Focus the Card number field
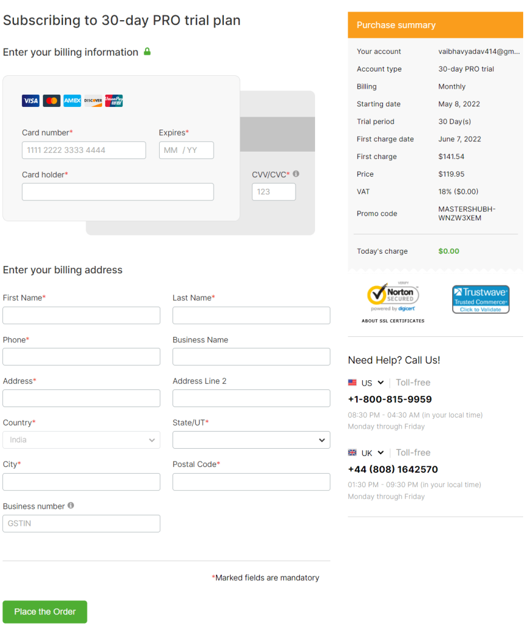 point(84,150)
